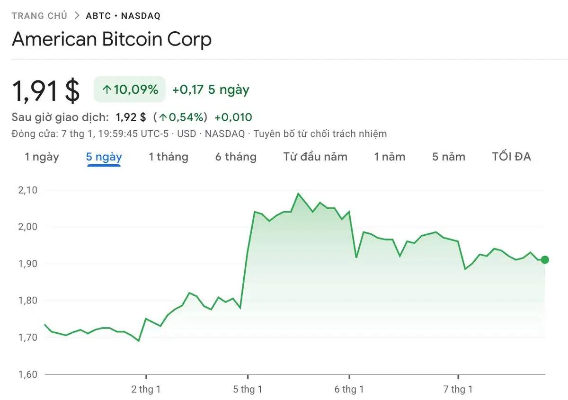Select the 1 ngày time range
The width and height of the screenshot is (568, 400).
point(42,157)
